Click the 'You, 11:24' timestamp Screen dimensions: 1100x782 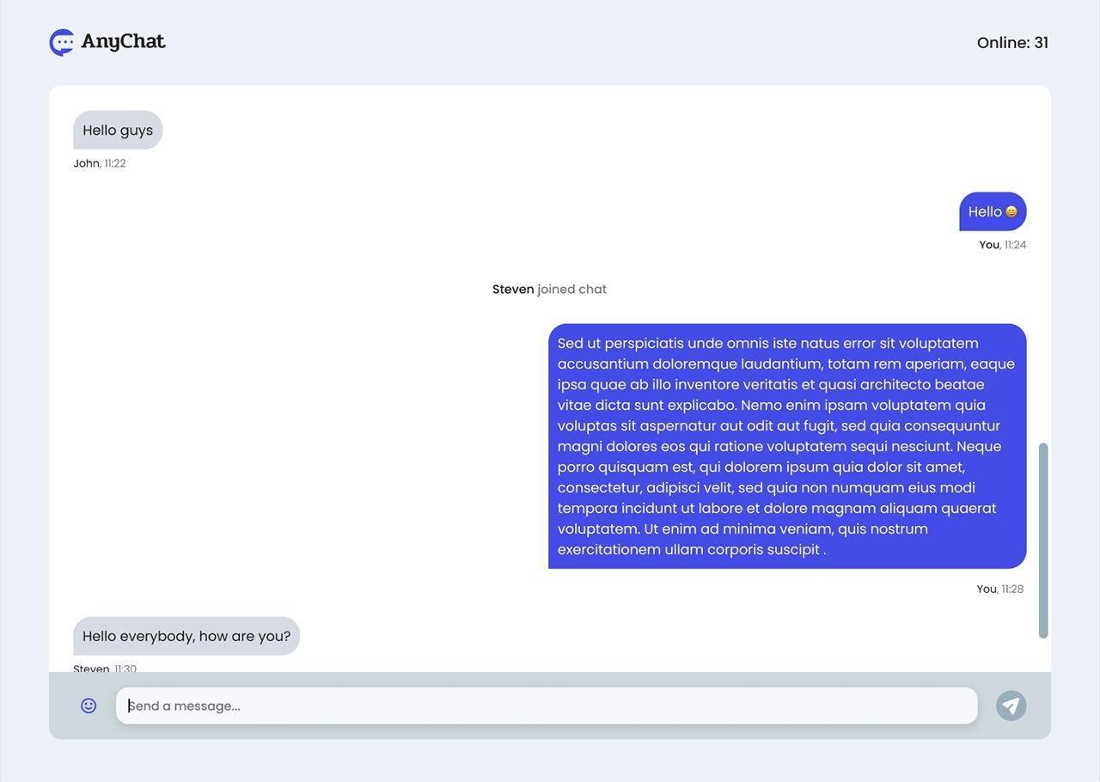[1003, 245]
